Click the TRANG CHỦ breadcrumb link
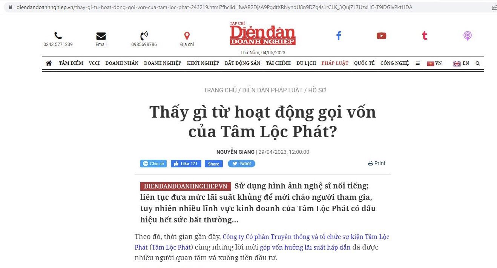497x268 pixels. click(x=220, y=90)
